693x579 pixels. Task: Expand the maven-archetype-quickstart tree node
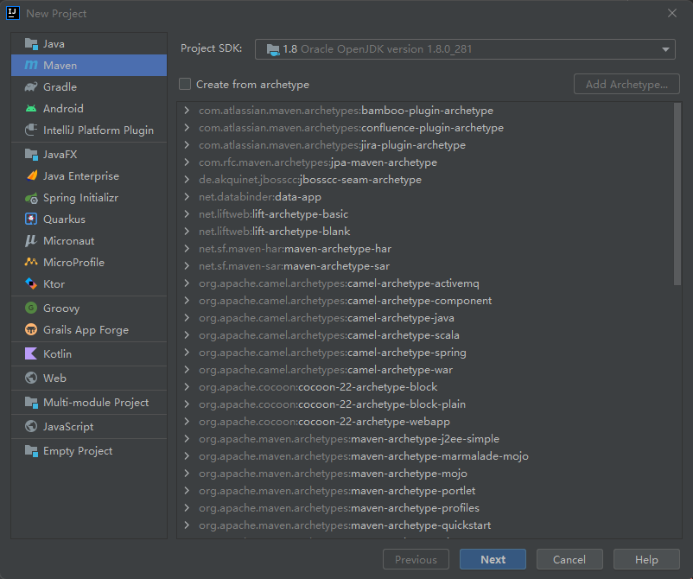point(187,525)
